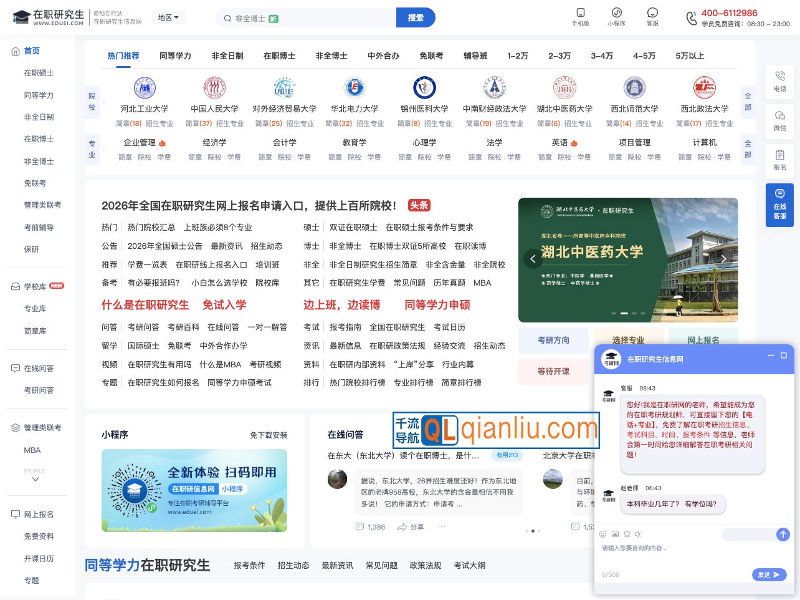This screenshot has width=800, height=600.
Task: Switch to the 同等学力 tab
Action: (176, 56)
